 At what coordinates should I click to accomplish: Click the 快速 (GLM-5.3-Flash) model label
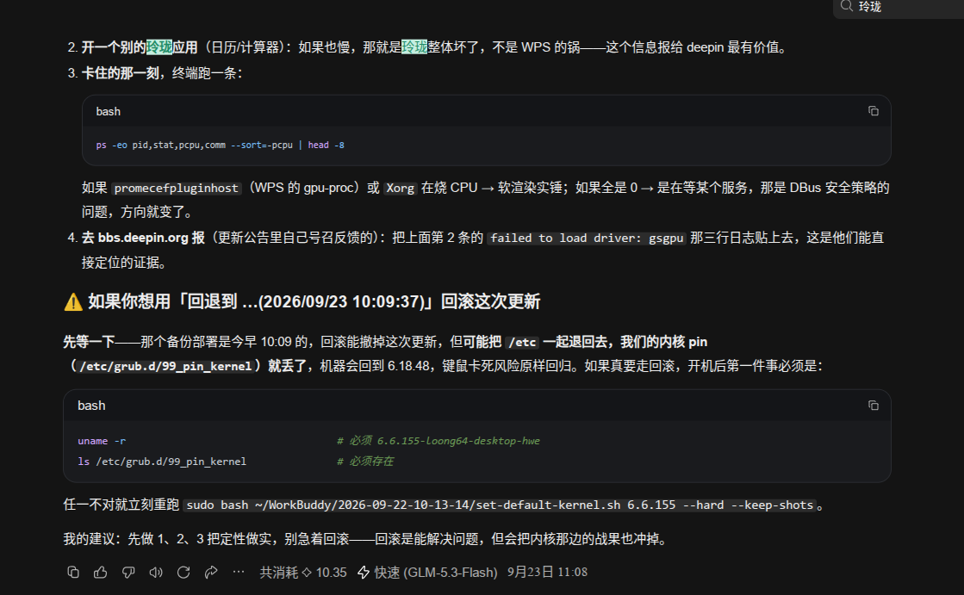tap(428, 573)
